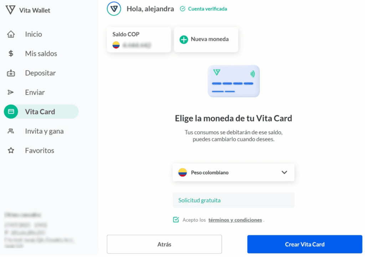Click the dollar sign icon for Mis saldos
The image size is (365, 257).
pos(11,53)
